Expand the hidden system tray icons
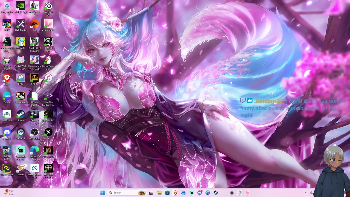This screenshot has height=197, width=350. coord(306,193)
